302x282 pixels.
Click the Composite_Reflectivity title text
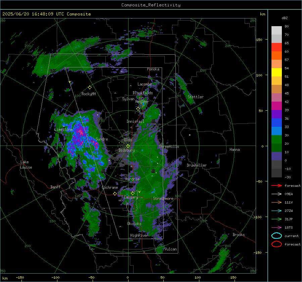coord(151,5)
